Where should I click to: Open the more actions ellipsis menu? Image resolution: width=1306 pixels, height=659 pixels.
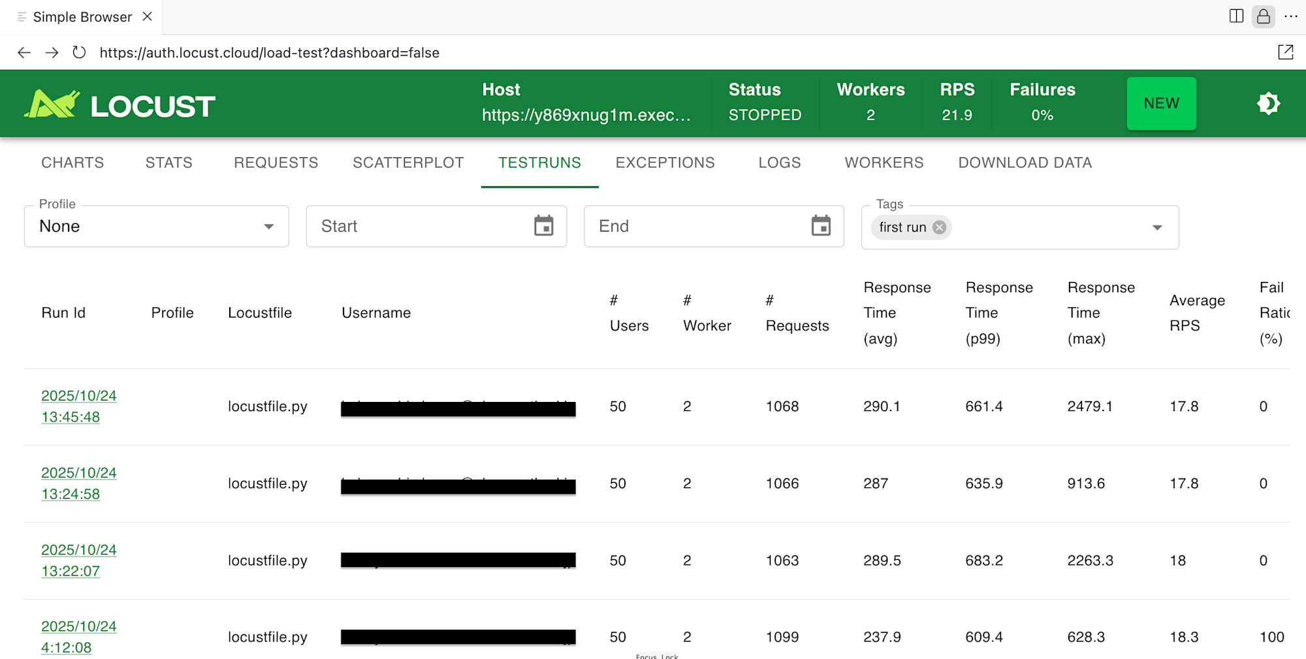pyautogui.click(x=1290, y=16)
